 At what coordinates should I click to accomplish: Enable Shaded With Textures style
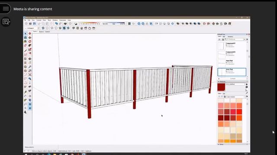pos(64,28)
